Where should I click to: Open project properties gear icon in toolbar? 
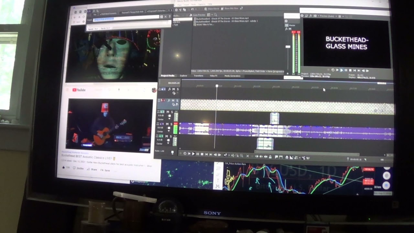176,10
